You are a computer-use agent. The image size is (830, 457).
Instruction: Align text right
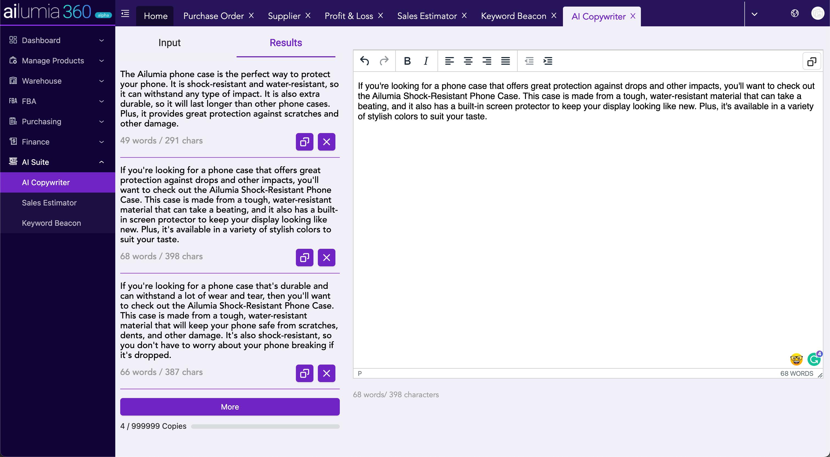click(487, 61)
